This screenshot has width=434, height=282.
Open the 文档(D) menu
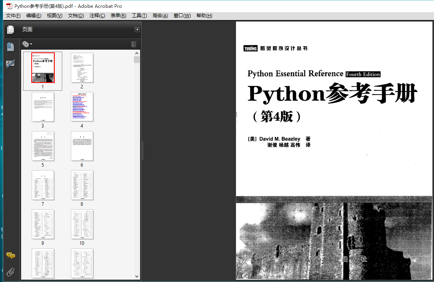[76, 16]
